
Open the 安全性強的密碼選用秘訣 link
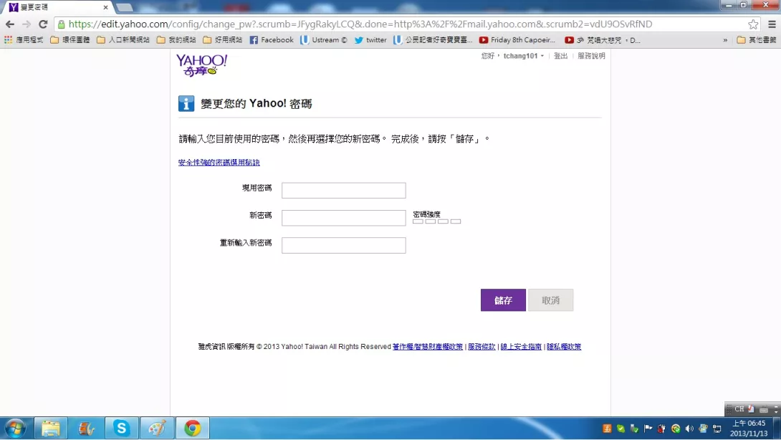219,163
